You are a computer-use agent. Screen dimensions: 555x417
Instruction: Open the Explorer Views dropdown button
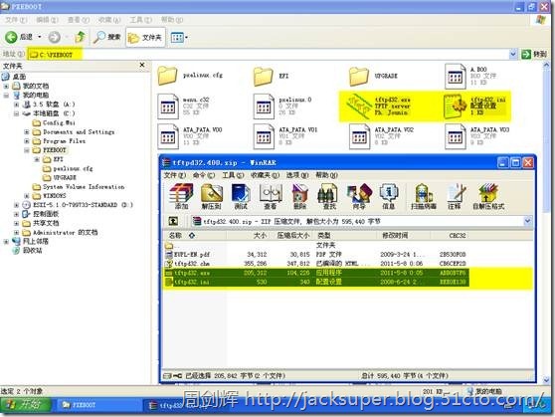tap(179, 37)
